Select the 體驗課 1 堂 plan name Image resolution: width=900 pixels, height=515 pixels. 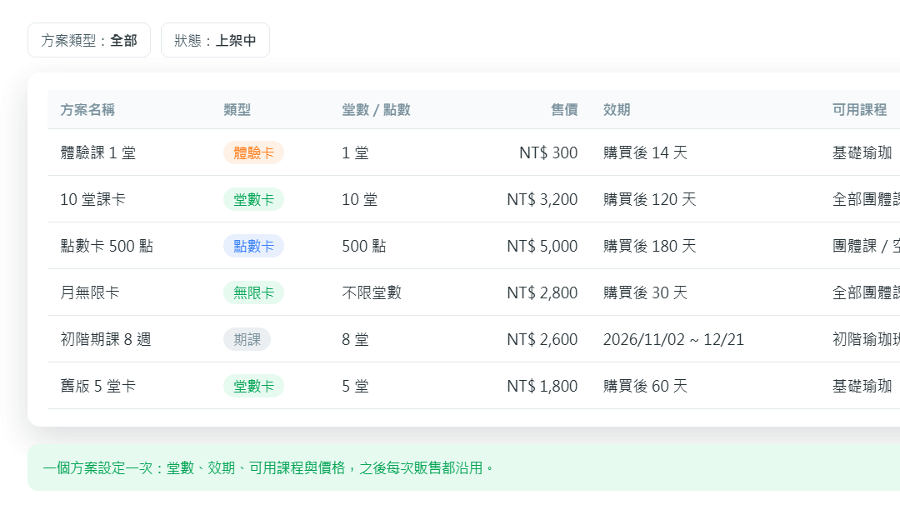tap(98, 152)
